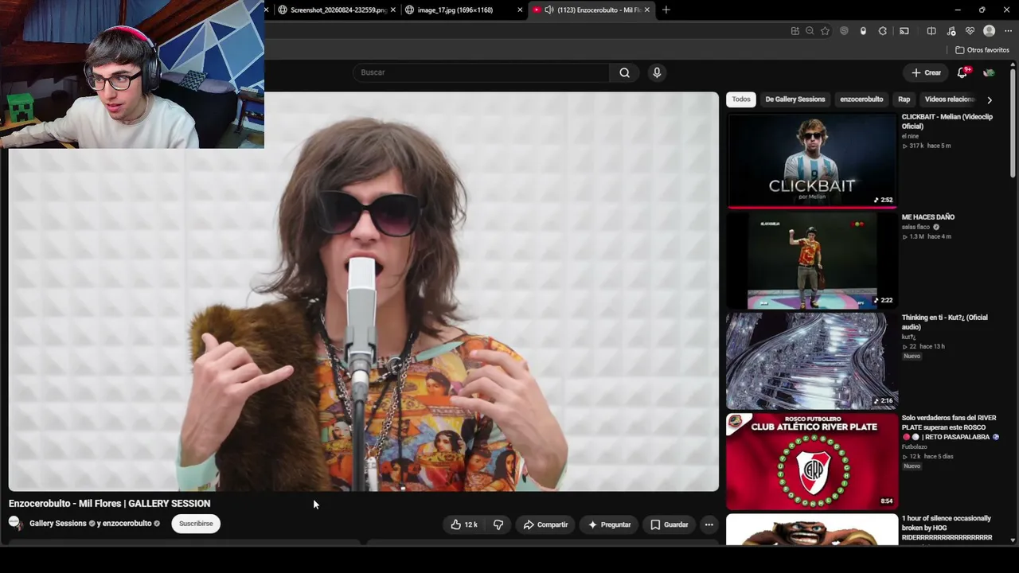Open split screen view
1019x573 pixels.
pos(931,31)
